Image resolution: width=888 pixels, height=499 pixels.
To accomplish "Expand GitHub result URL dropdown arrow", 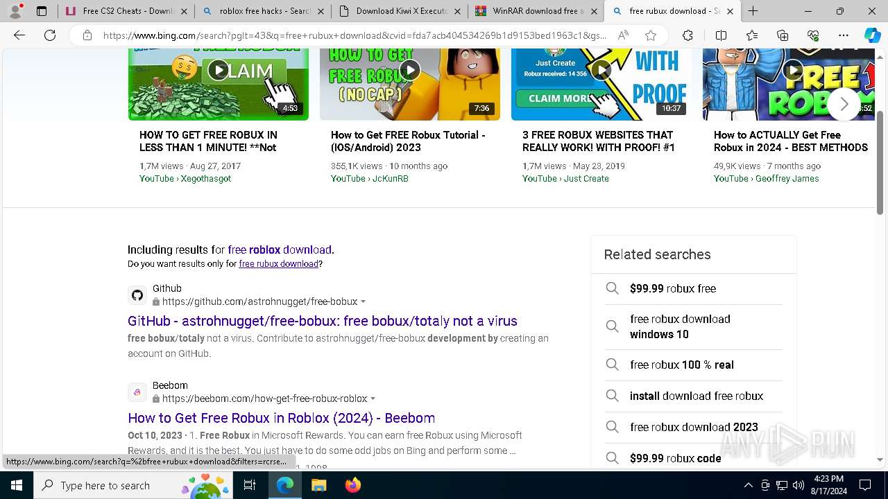I will click(363, 302).
